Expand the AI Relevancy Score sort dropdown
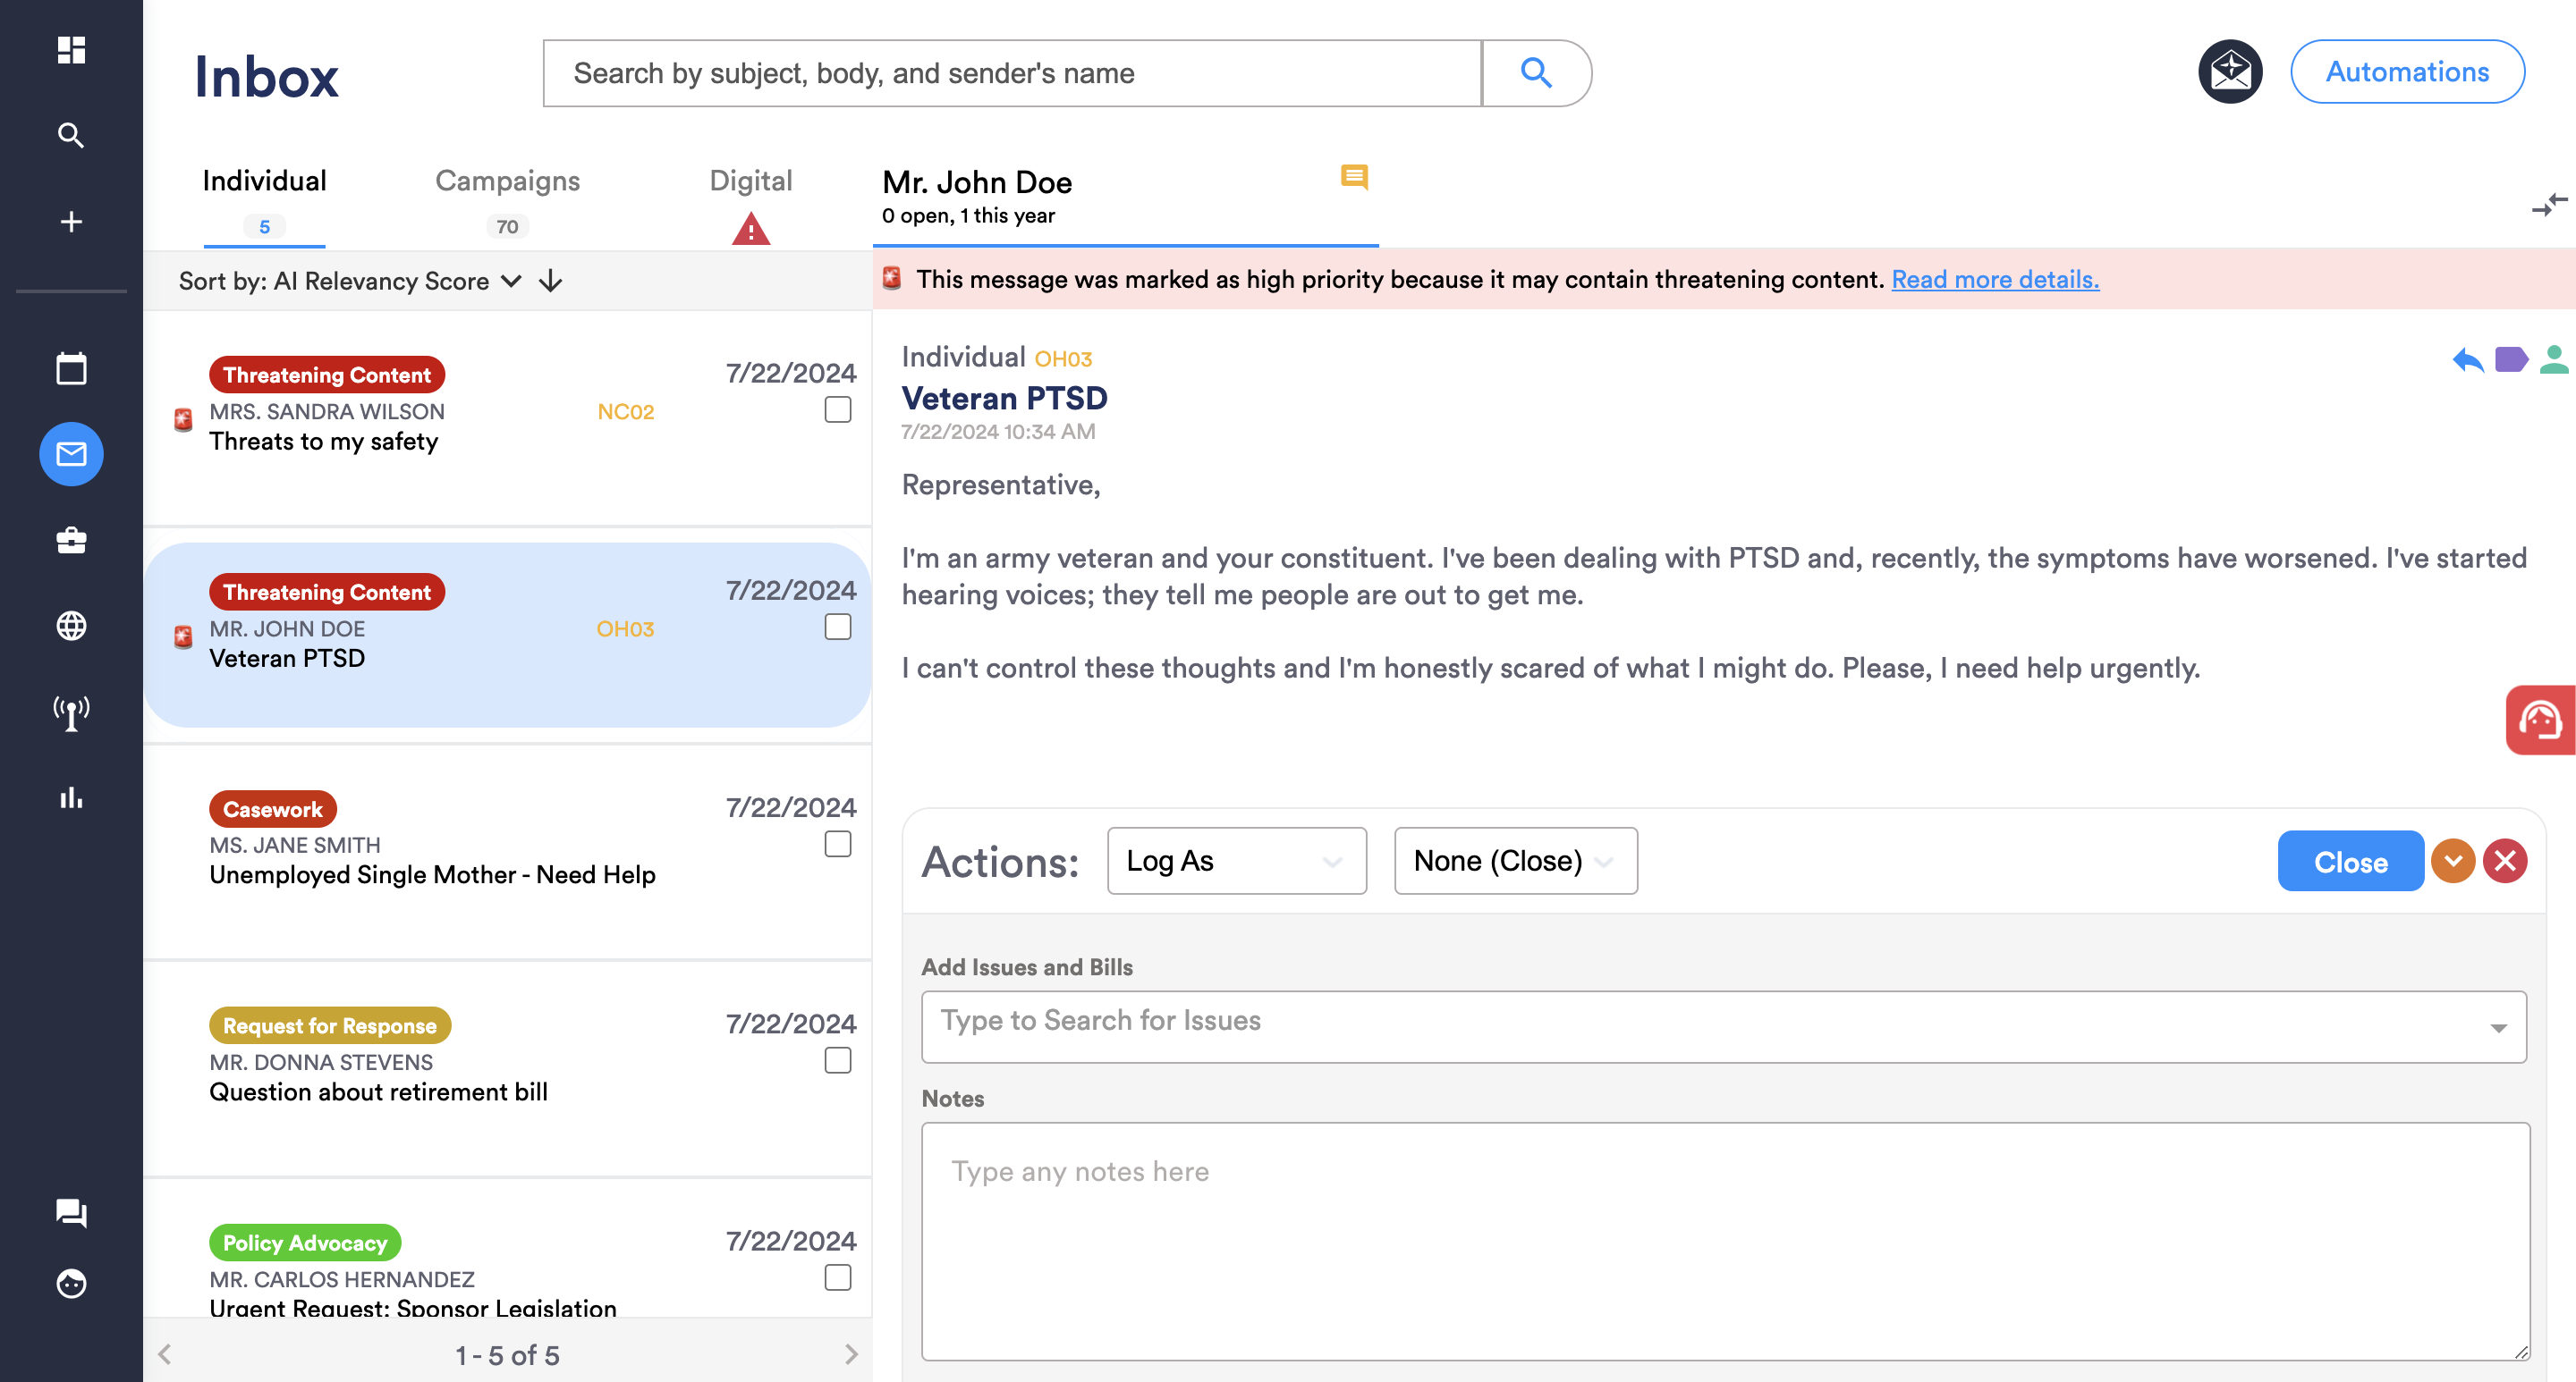This screenshot has width=2576, height=1382. [x=510, y=281]
